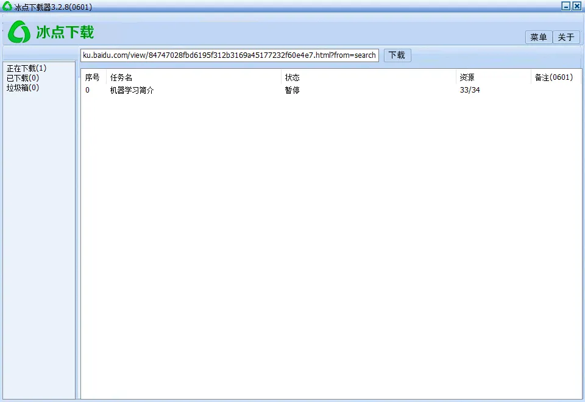Click the 暂停 status cell
Viewport: 585px width, 402px height.
tap(292, 90)
